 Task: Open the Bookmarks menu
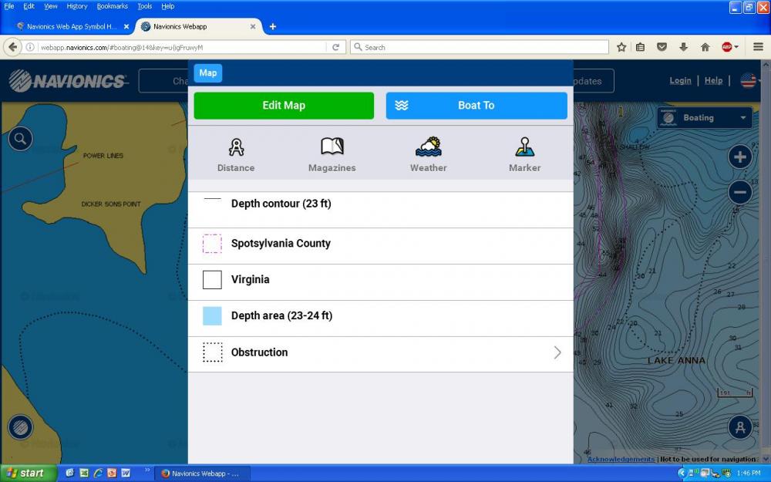pos(112,6)
